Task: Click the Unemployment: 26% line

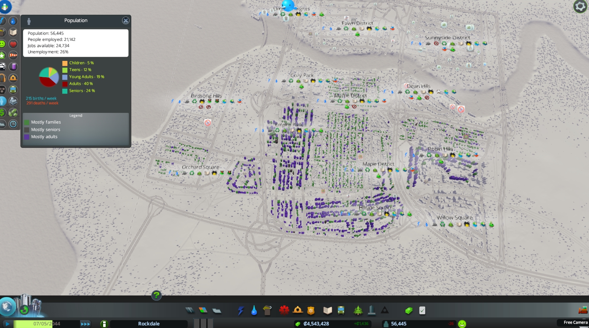Action: pos(48,52)
